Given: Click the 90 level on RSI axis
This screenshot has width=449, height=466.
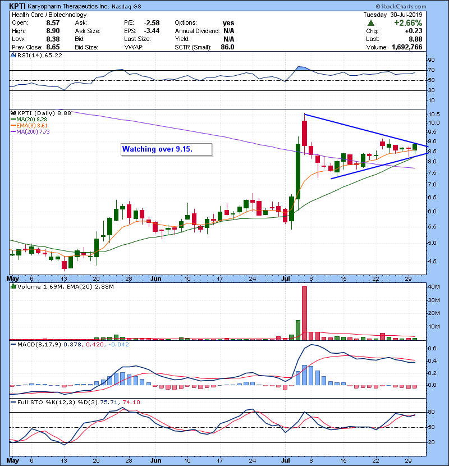Looking at the screenshot, I should point(431,60).
